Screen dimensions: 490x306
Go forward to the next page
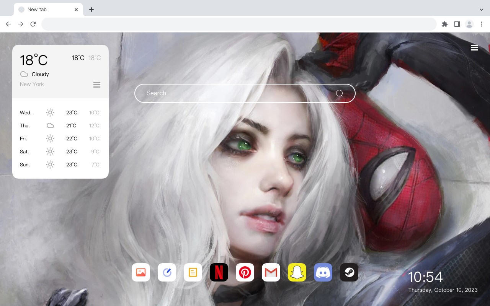point(21,24)
